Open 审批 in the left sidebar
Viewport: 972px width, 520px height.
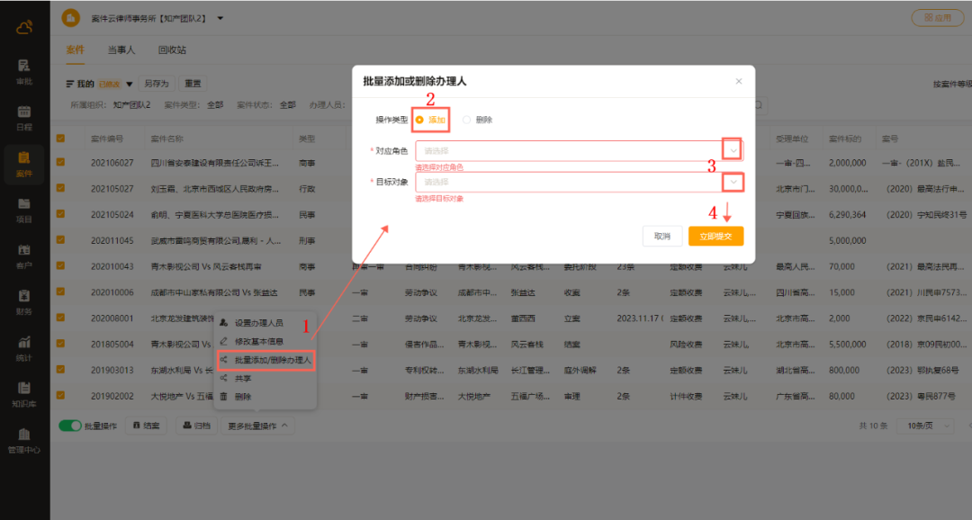[x=24, y=70]
